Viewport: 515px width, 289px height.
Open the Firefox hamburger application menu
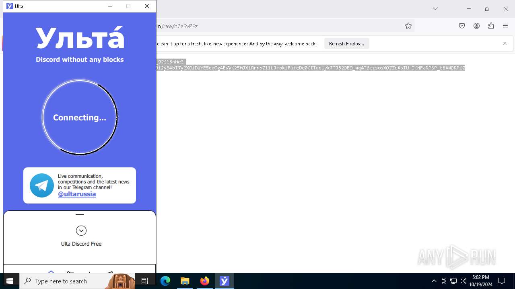pyautogui.click(x=505, y=26)
